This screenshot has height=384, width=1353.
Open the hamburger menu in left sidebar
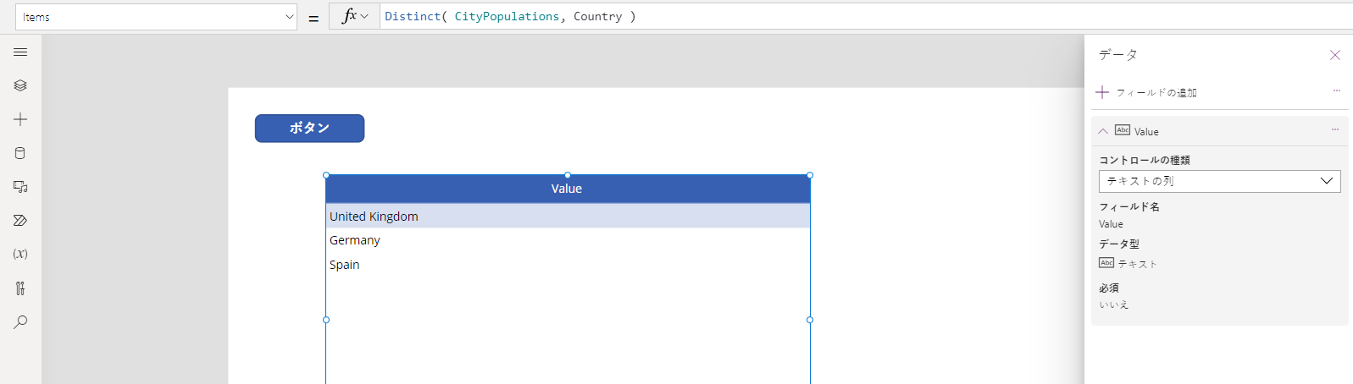coord(20,52)
